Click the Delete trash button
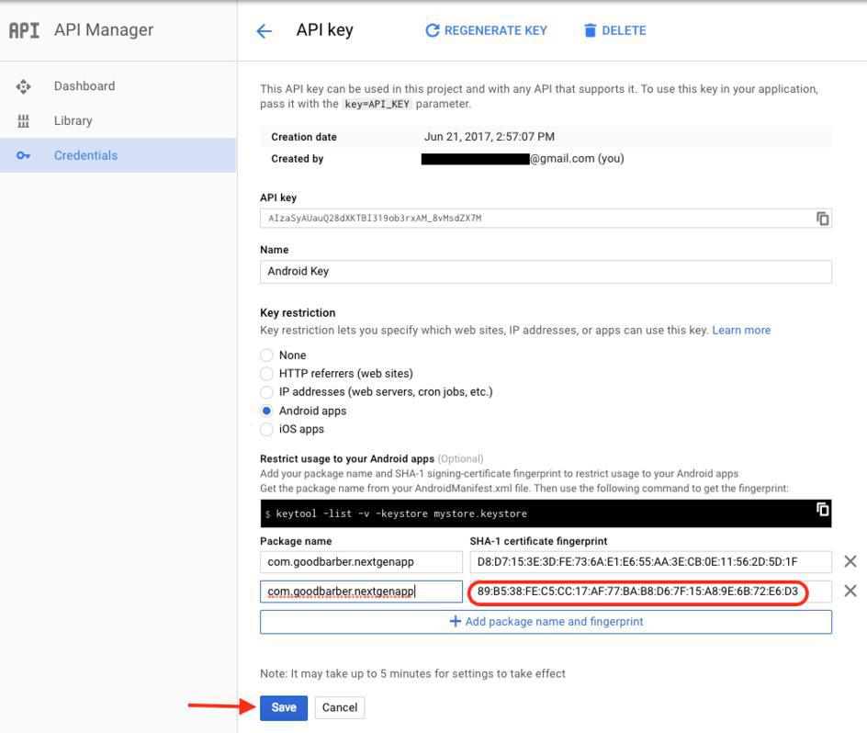The image size is (867, 733). tap(614, 30)
